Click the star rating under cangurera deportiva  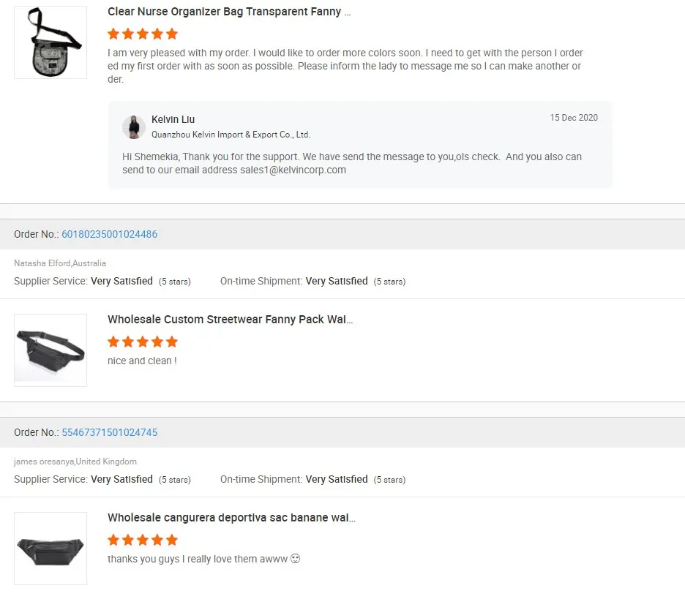[143, 540]
